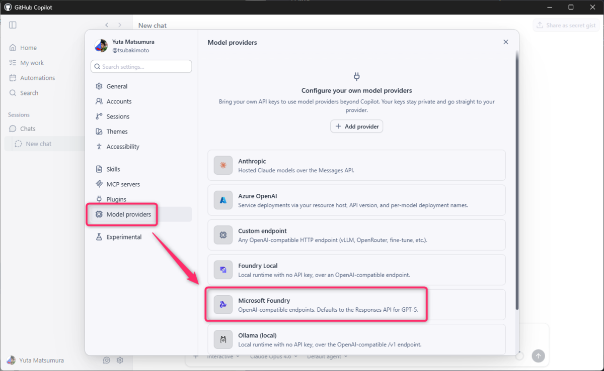This screenshot has height=371, width=604.
Task: Open settings gear beside user name
Action: pyautogui.click(x=120, y=360)
